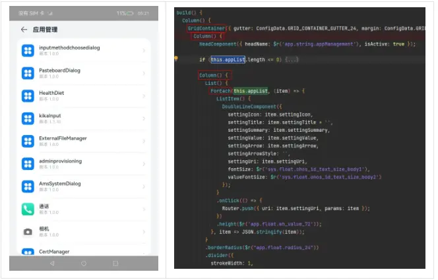438x280 pixels.
Task: Click strokeWidth: 1 in the code
Action: tap(233, 264)
